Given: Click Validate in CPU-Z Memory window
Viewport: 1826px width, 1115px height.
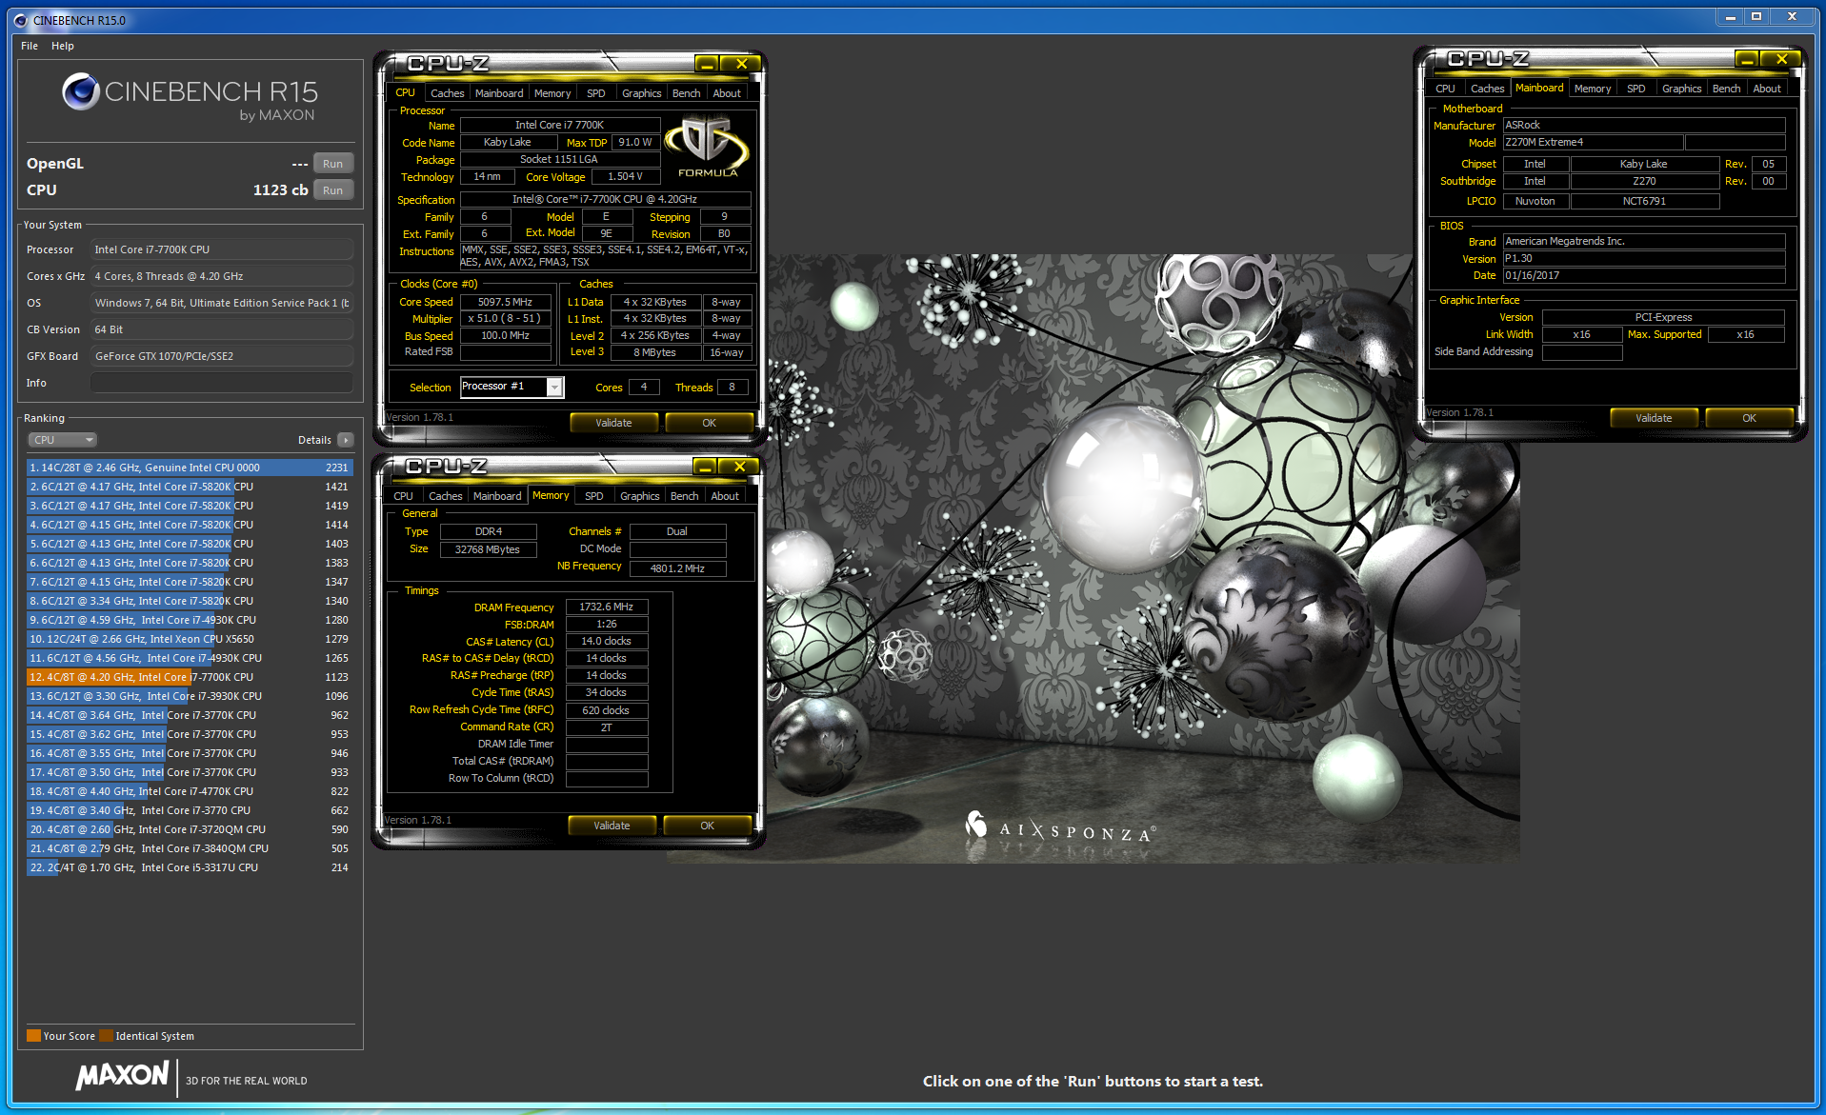Looking at the screenshot, I should 612,826.
